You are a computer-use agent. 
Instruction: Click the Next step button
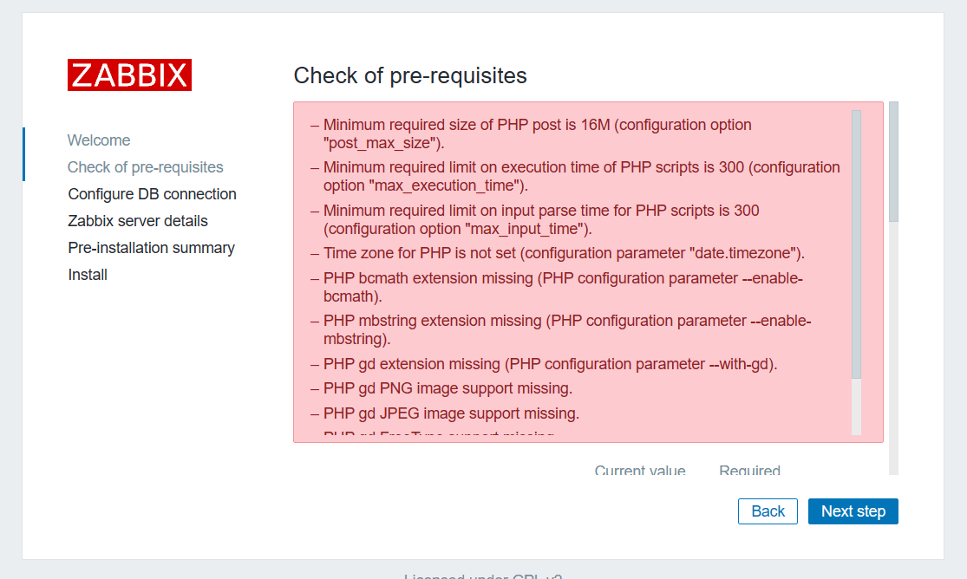pos(853,511)
